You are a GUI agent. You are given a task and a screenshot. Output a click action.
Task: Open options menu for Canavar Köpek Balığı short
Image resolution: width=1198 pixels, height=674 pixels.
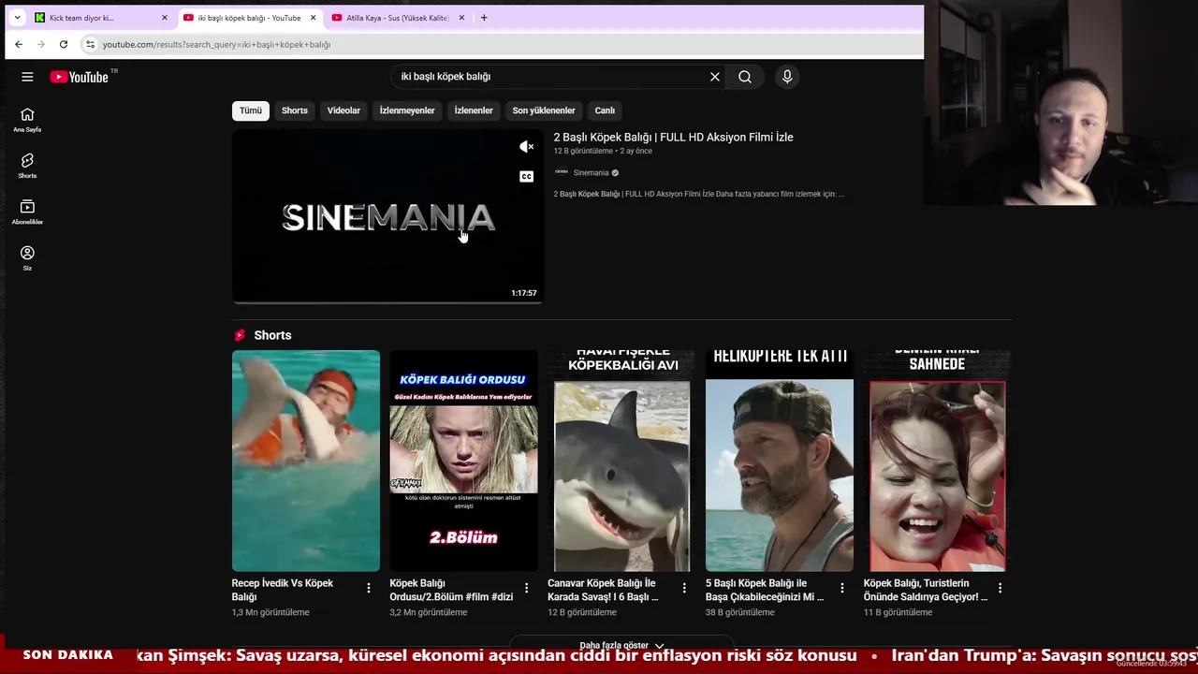click(684, 588)
